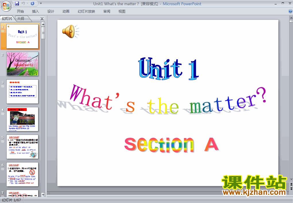Open the 审阅 ribbon tab
Image resolution: width=293 pixels, height=203 pixels.
(x=107, y=12)
